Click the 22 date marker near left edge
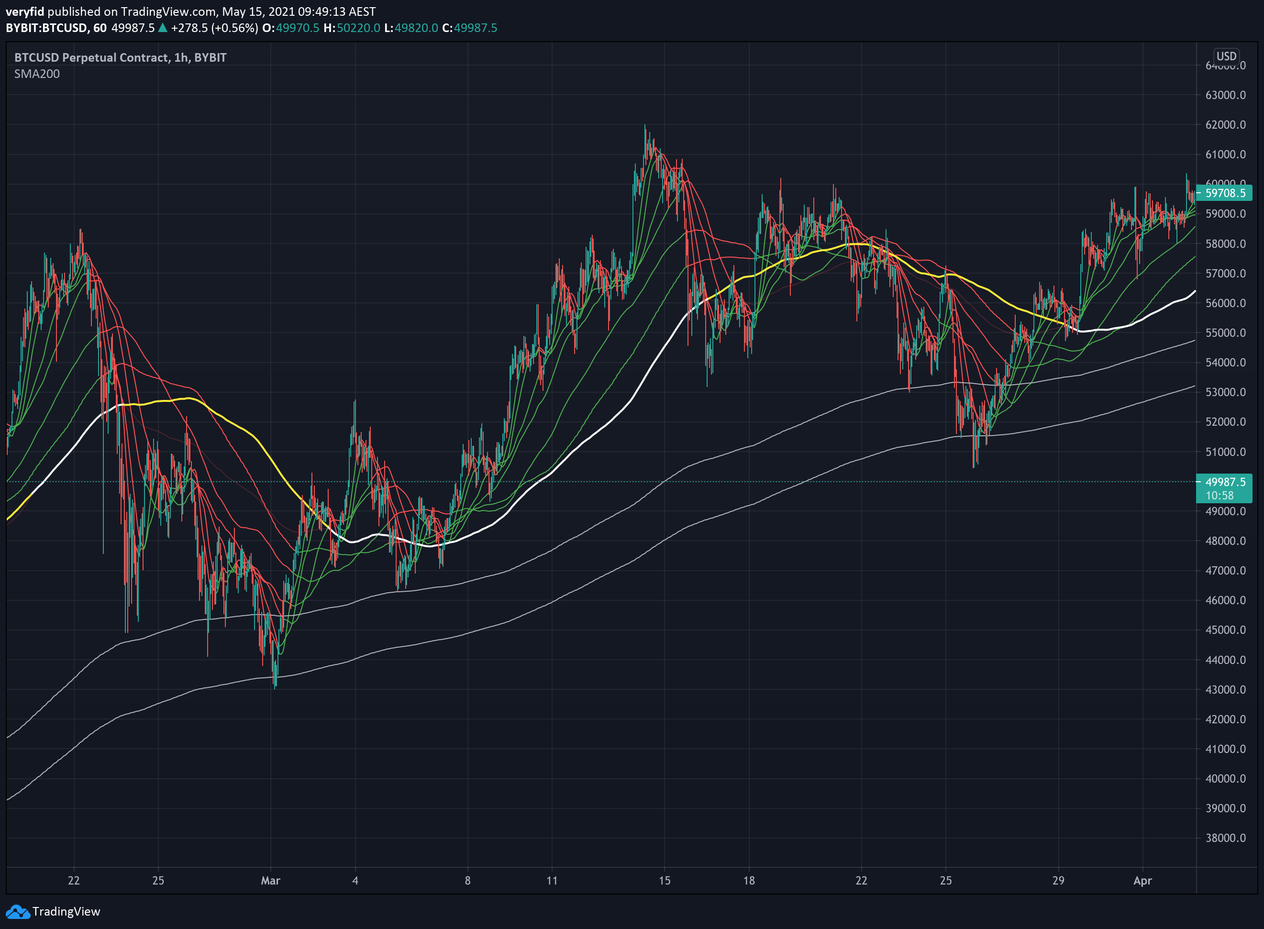This screenshot has height=929, width=1264. [x=74, y=881]
